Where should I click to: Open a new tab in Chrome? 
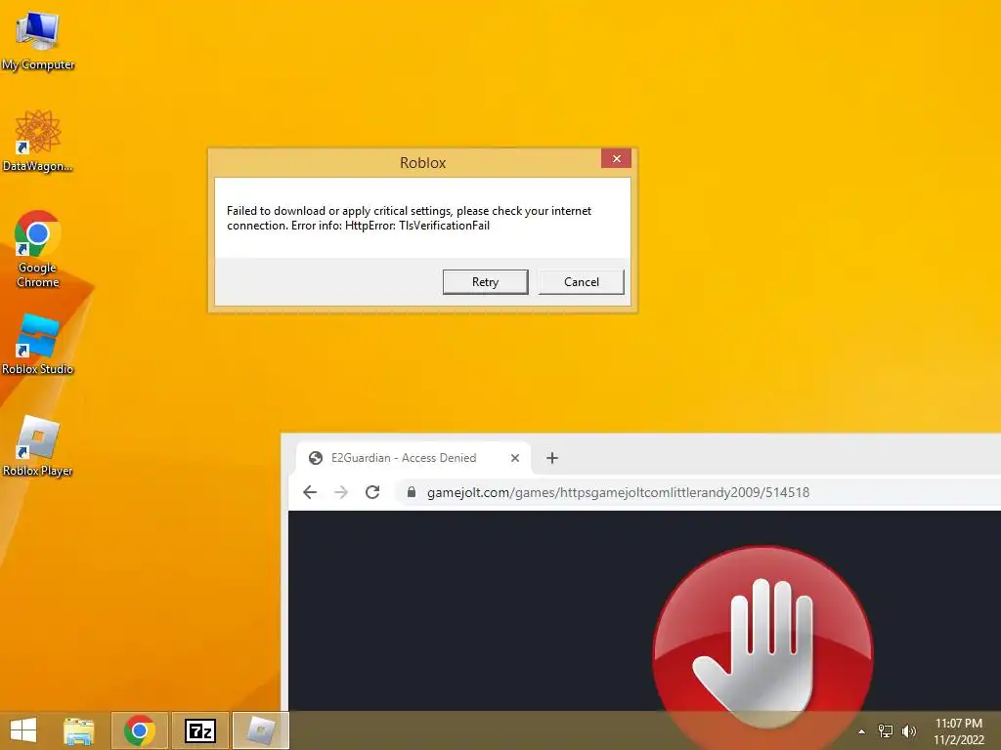pos(552,458)
